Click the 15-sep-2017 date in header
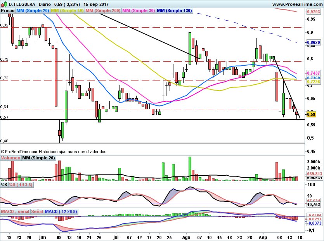The image size is (324, 241). click(95, 4)
